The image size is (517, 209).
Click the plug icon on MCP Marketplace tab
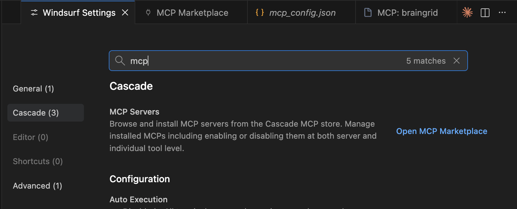pos(148,13)
